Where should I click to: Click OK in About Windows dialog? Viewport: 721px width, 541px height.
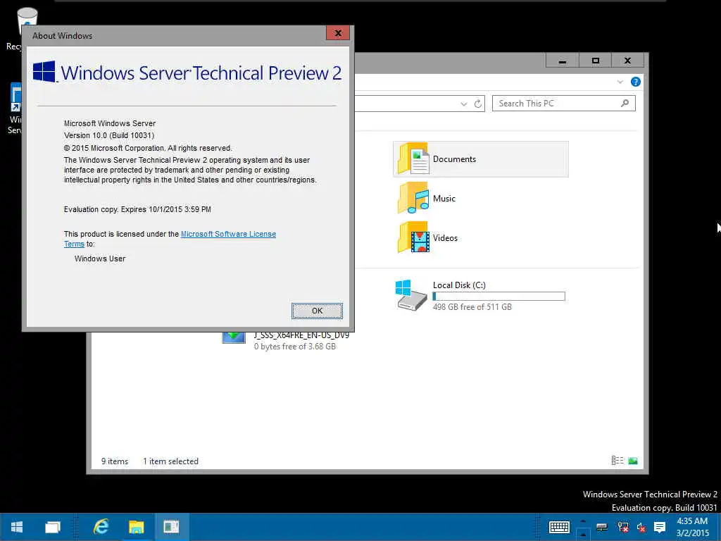(x=317, y=311)
